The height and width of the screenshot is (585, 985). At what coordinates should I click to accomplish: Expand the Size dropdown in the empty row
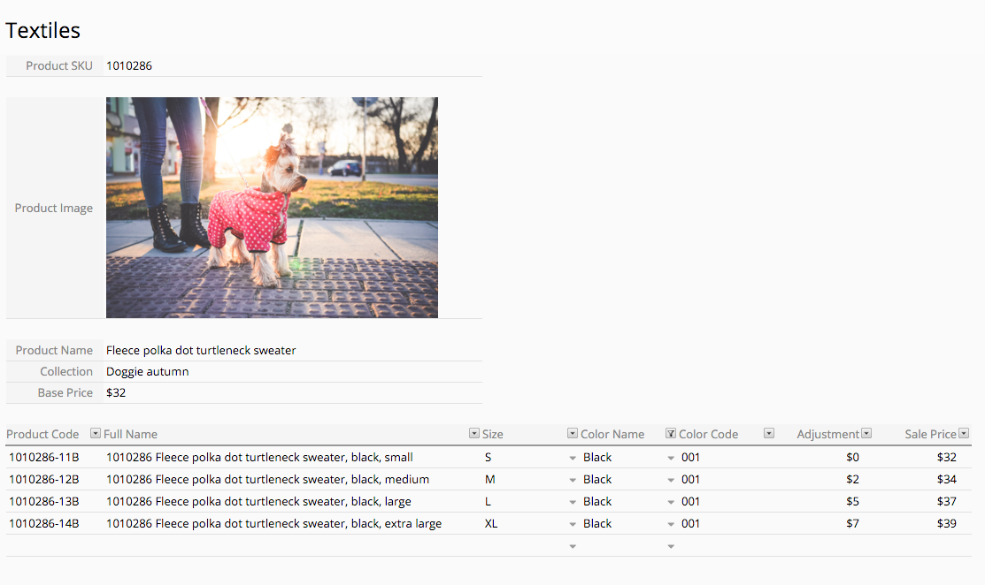(573, 547)
